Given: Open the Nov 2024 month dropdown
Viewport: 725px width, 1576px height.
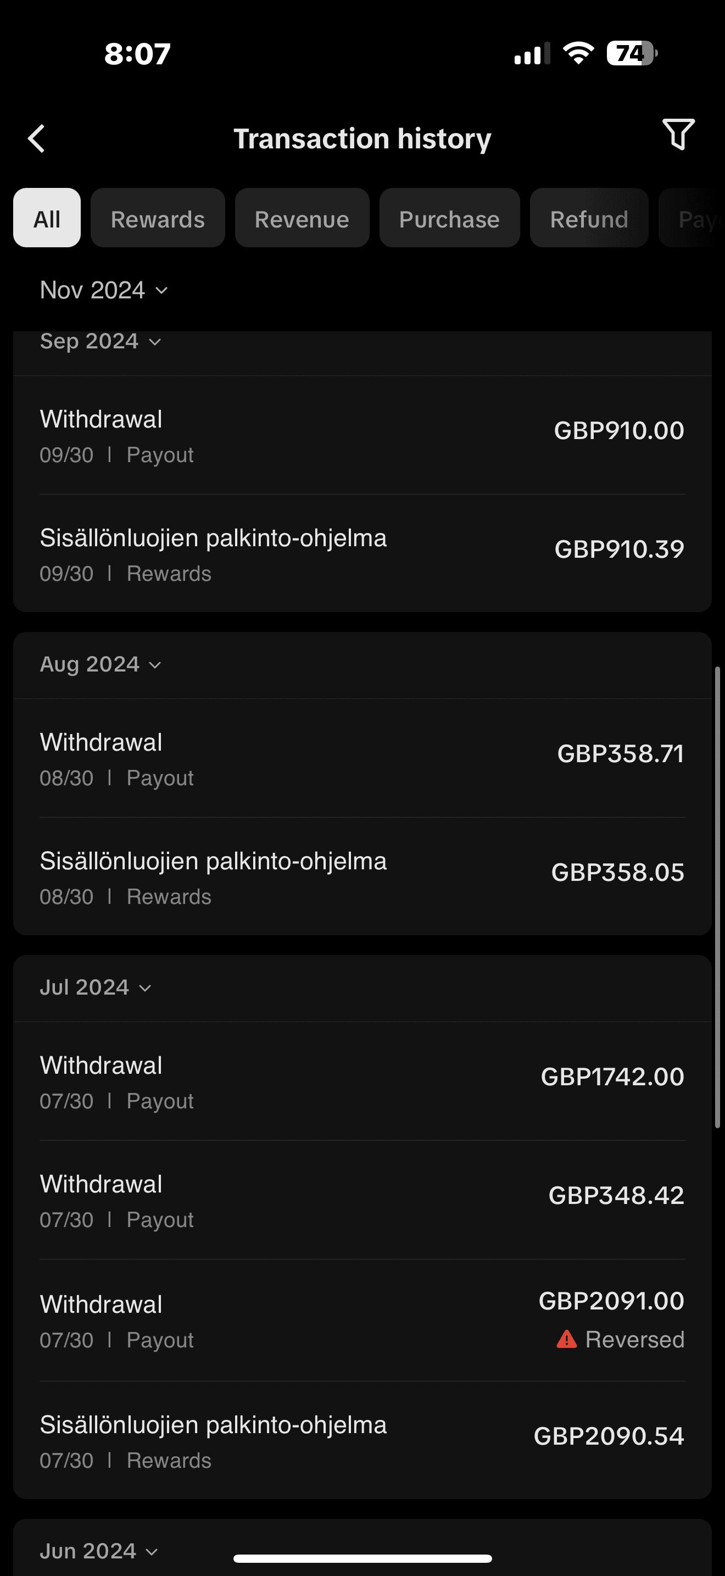Looking at the screenshot, I should (x=104, y=290).
